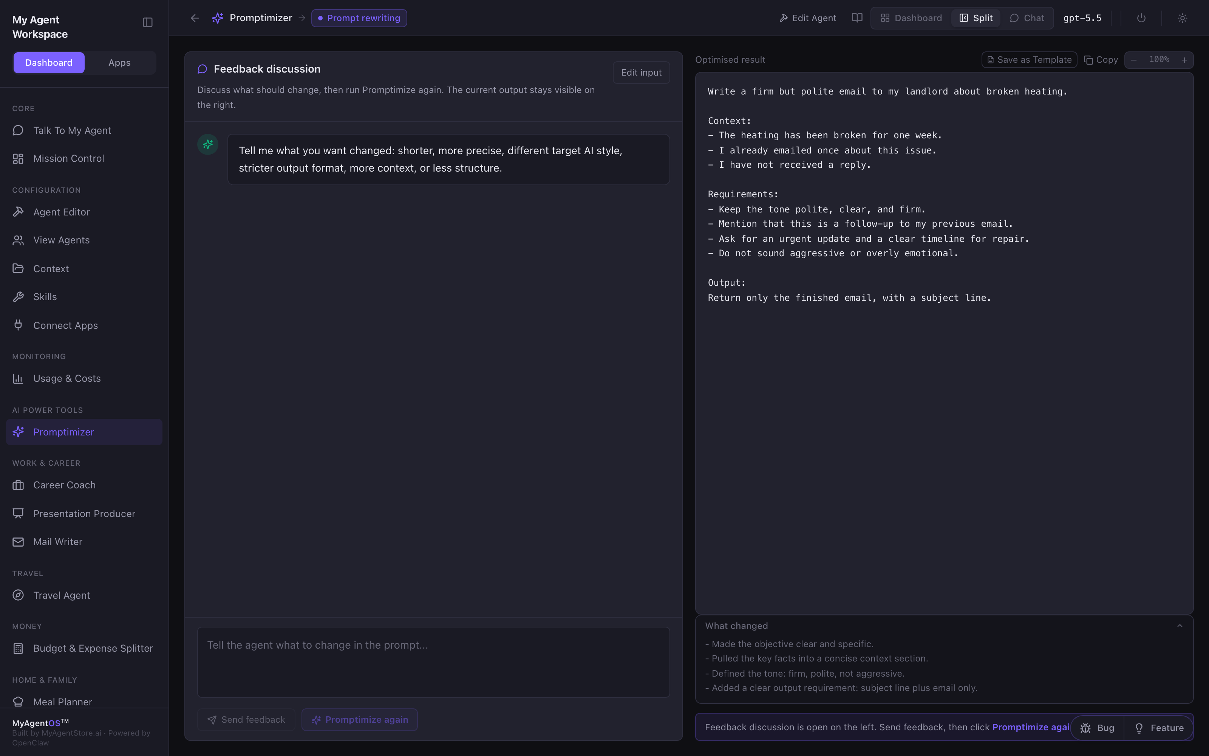1209x756 pixels.
Task: Open View Agents
Action: point(84,240)
